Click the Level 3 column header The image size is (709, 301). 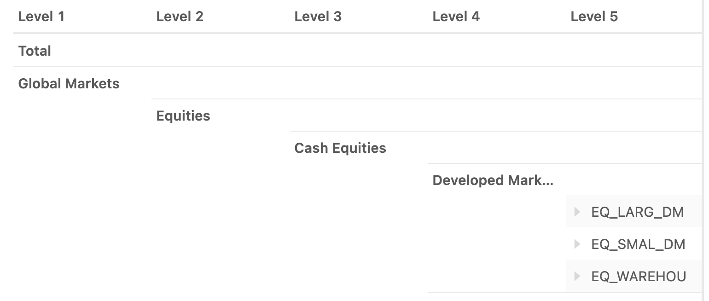point(318,17)
